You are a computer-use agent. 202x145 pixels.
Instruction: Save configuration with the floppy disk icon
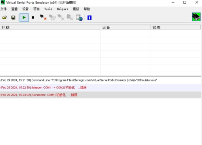[13, 18]
